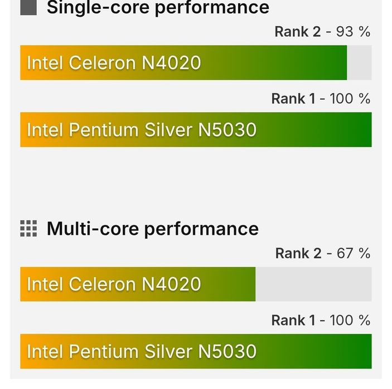The width and height of the screenshot is (392, 389).
Task: Click 100 % value in Multi-core section
Action: (350, 320)
